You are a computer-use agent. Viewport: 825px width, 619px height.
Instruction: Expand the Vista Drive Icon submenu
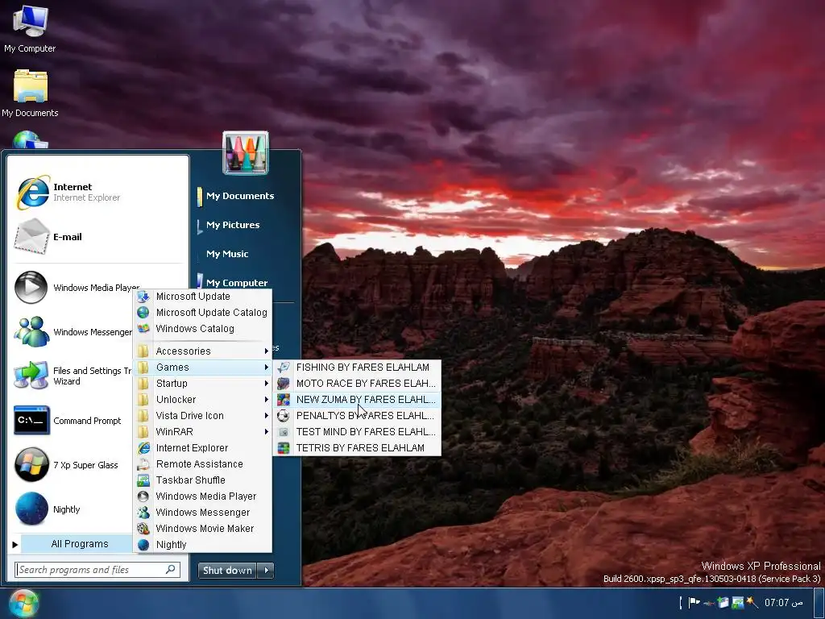coord(203,416)
